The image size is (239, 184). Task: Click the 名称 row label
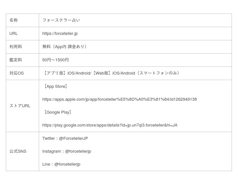(14, 20)
